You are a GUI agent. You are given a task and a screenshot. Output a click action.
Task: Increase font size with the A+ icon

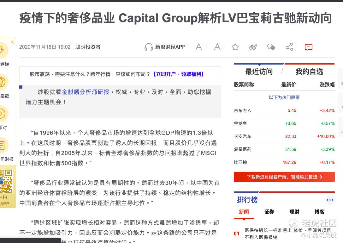[217, 47]
